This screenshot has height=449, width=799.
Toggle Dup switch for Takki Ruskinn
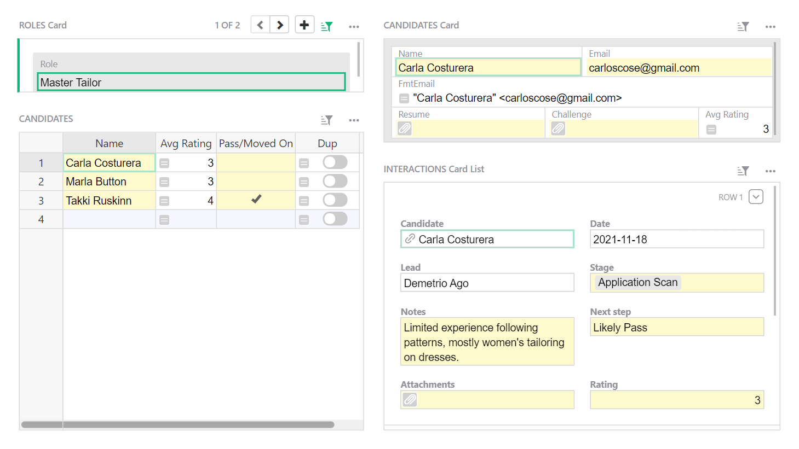coord(335,200)
